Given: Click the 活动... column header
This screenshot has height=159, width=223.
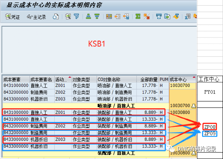Looking at the screenshot, I should point(63,79).
